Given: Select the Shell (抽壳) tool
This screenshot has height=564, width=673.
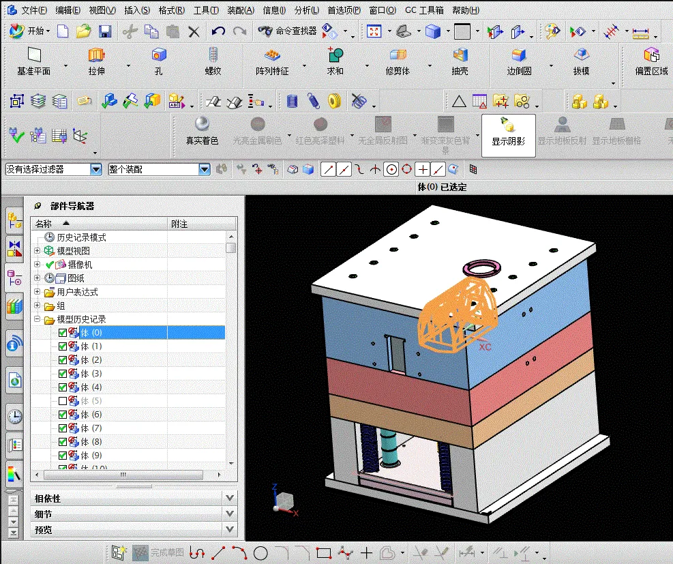Looking at the screenshot, I should (x=460, y=61).
